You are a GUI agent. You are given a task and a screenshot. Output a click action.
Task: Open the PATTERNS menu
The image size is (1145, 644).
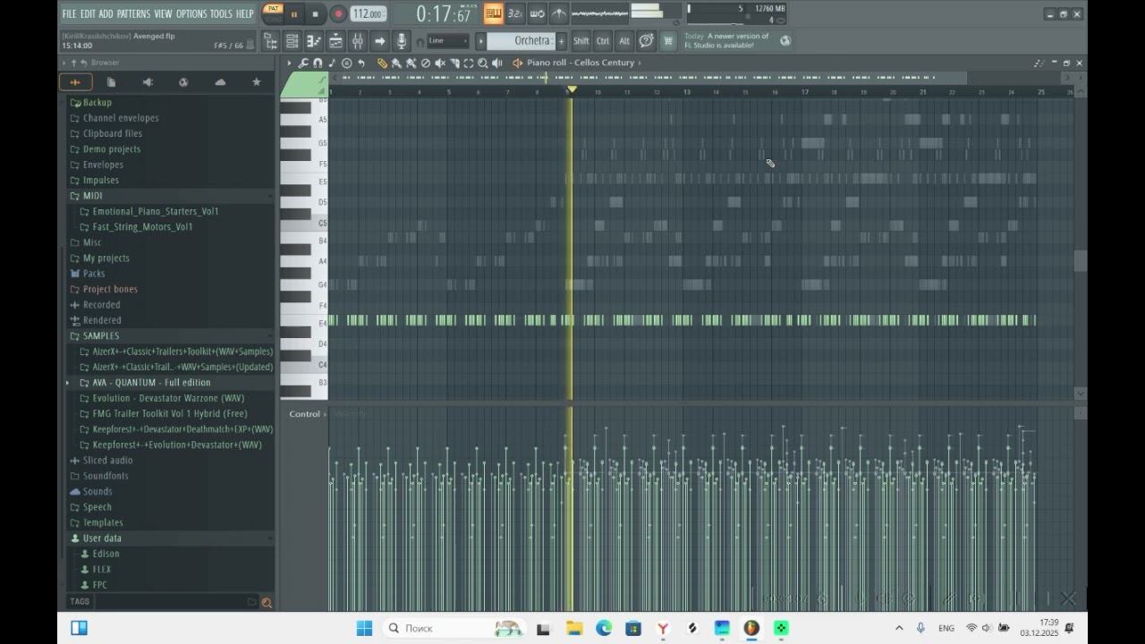pos(133,13)
